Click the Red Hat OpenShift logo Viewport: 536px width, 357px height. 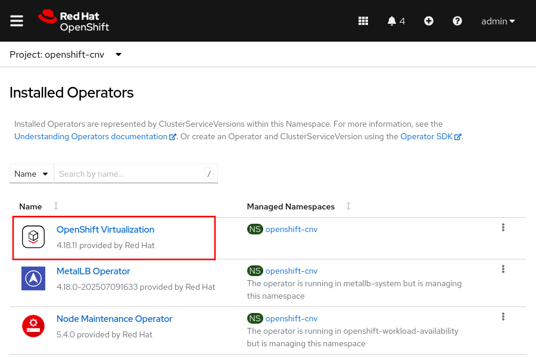(73, 21)
